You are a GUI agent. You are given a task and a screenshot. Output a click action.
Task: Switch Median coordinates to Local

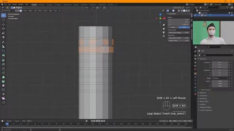click(184, 27)
